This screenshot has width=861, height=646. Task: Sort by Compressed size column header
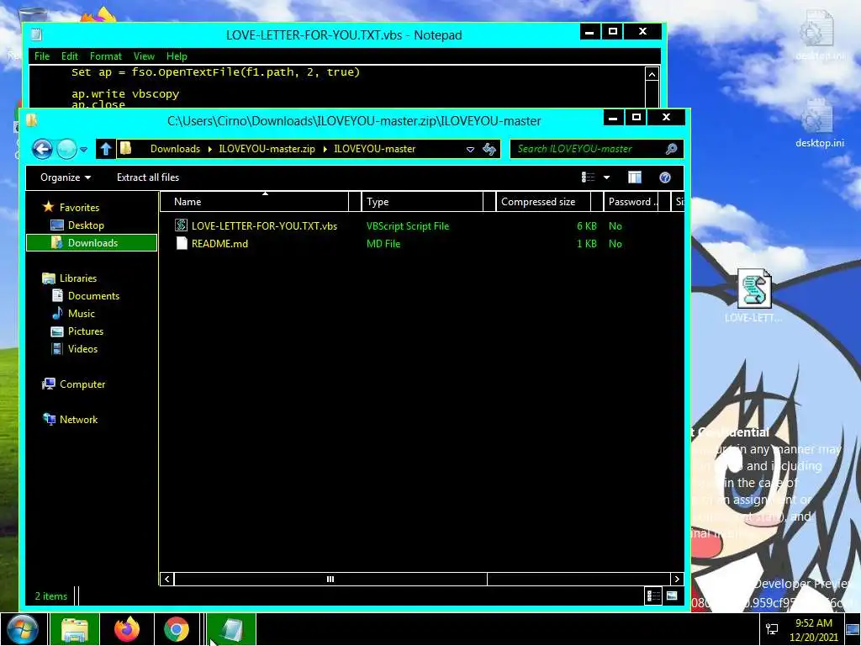543,202
